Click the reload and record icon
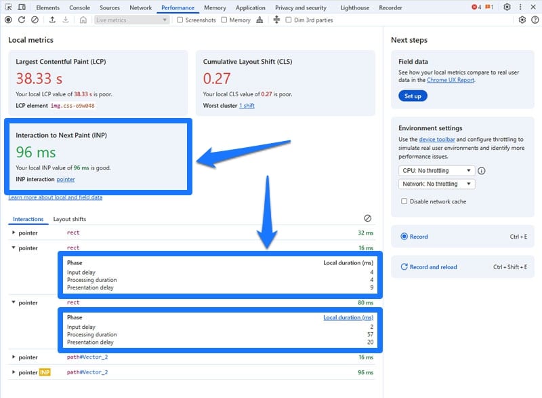This screenshot has height=398, width=542. pos(22,20)
